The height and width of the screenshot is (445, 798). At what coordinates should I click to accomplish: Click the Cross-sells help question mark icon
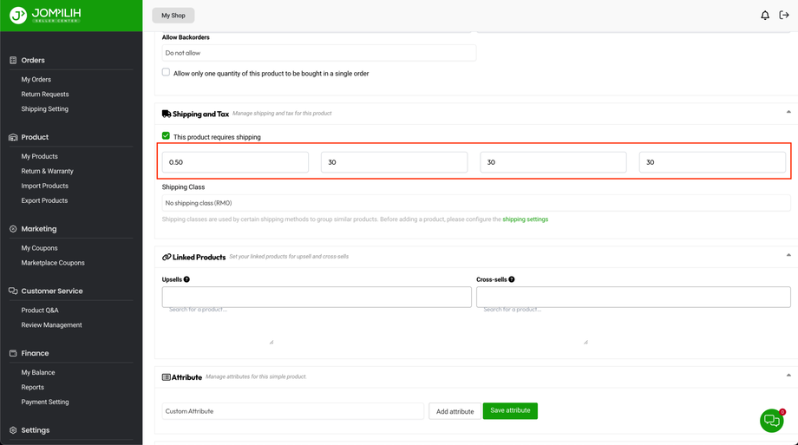(x=512, y=279)
